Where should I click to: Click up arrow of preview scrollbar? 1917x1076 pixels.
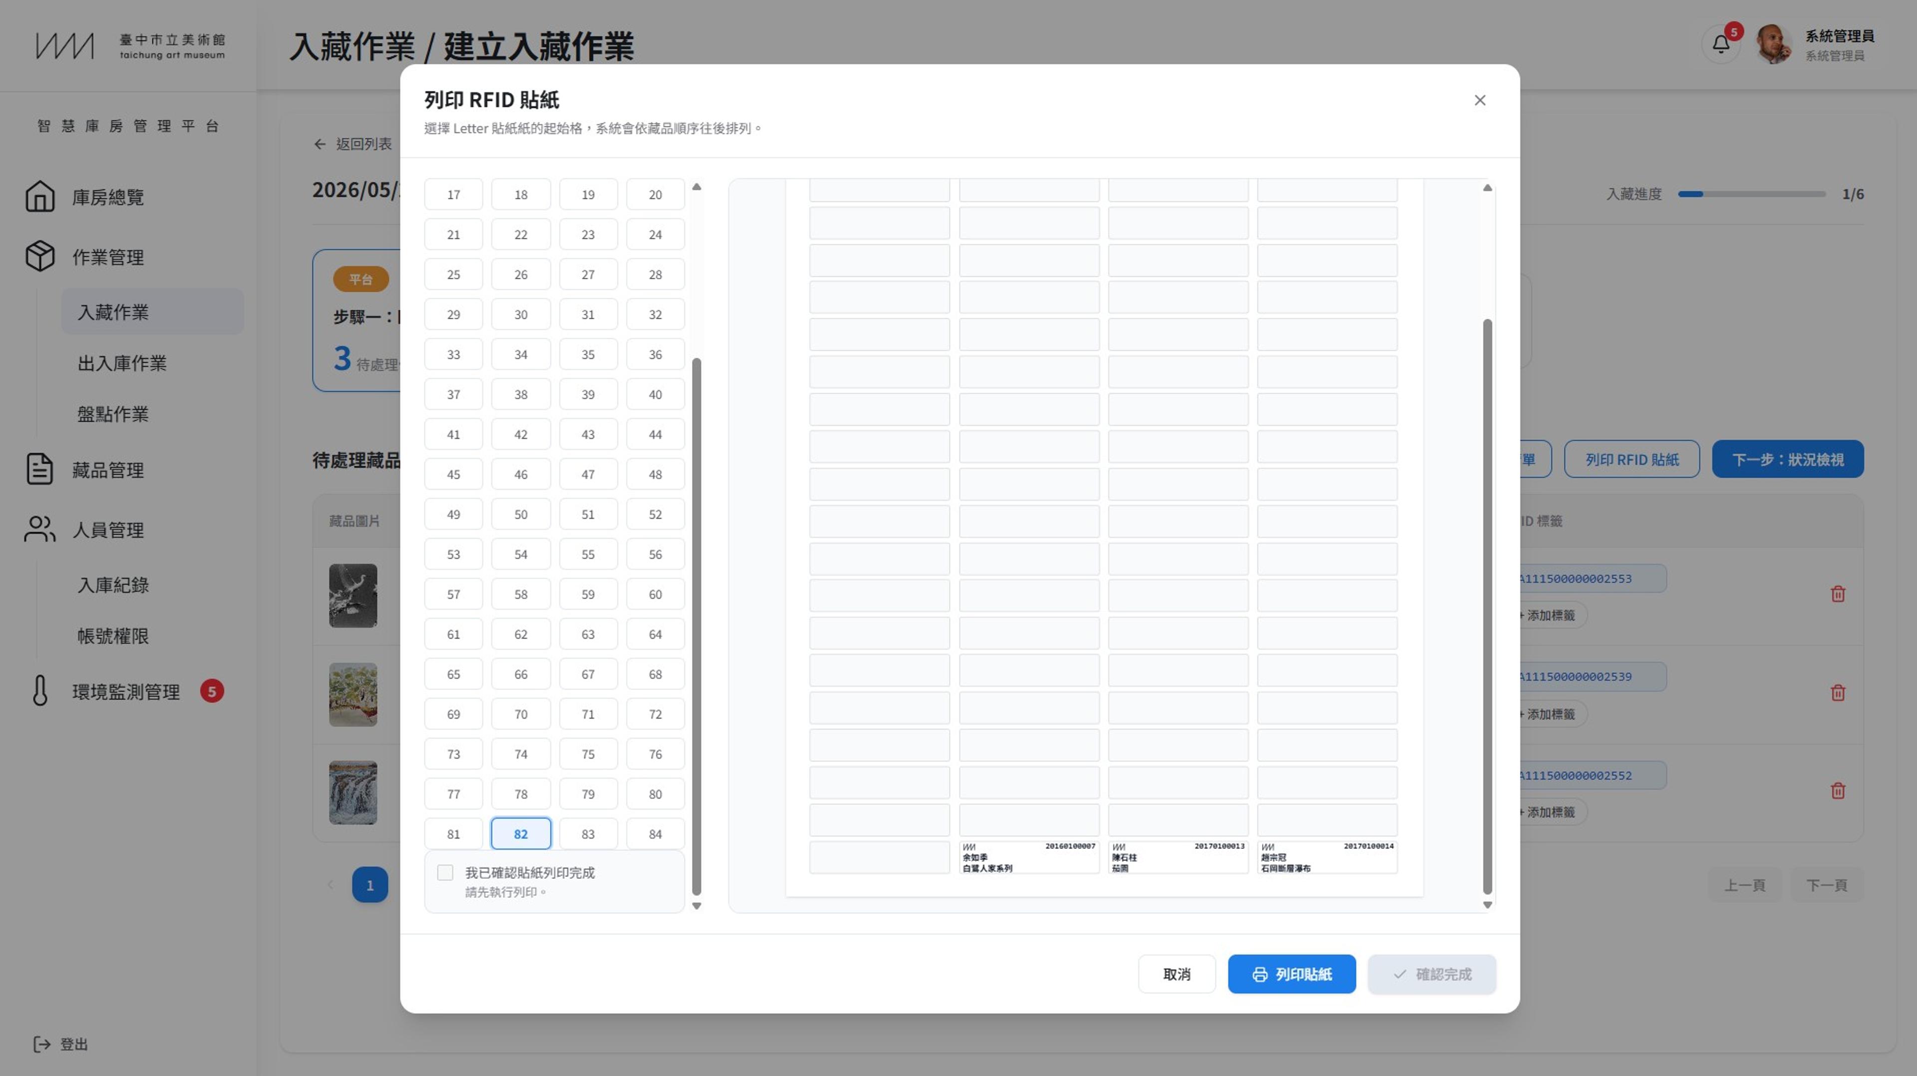click(x=1487, y=188)
